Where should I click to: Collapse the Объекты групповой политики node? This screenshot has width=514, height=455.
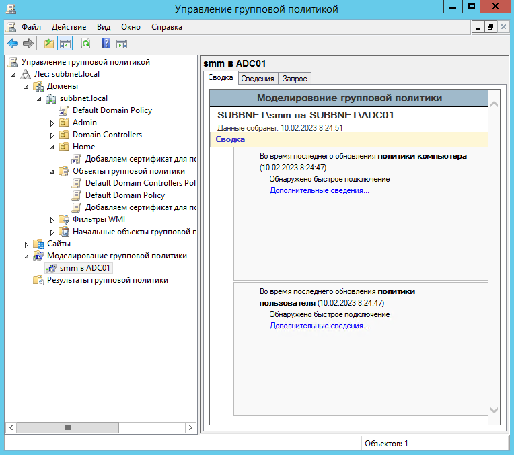[x=52, y=171]
